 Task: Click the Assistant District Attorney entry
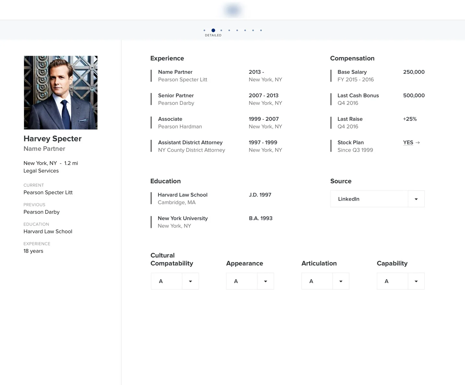[x=190, y=142]
